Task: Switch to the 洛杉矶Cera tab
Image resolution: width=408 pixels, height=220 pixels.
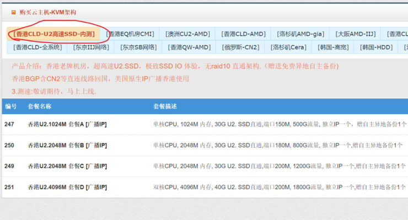Action: click(x=288, y=47)
